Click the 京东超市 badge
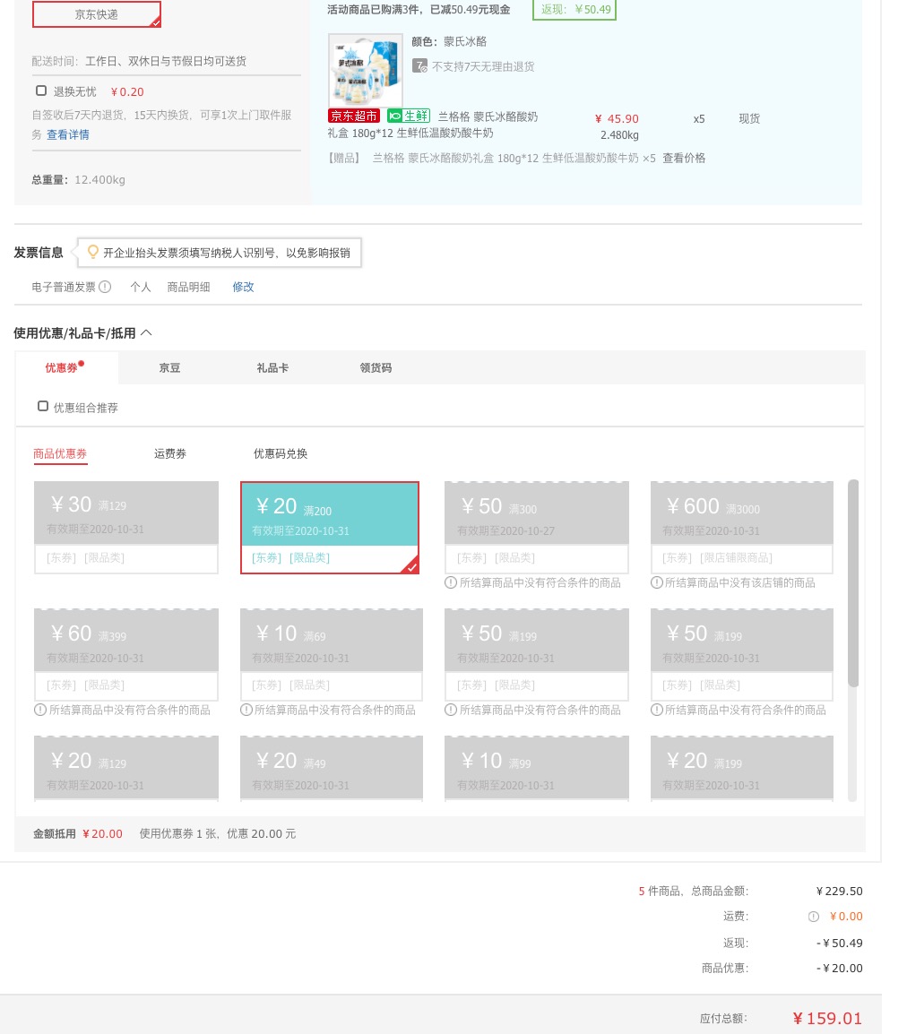Viewport: 907px width, 1034px height. click(x=353, y=116)
